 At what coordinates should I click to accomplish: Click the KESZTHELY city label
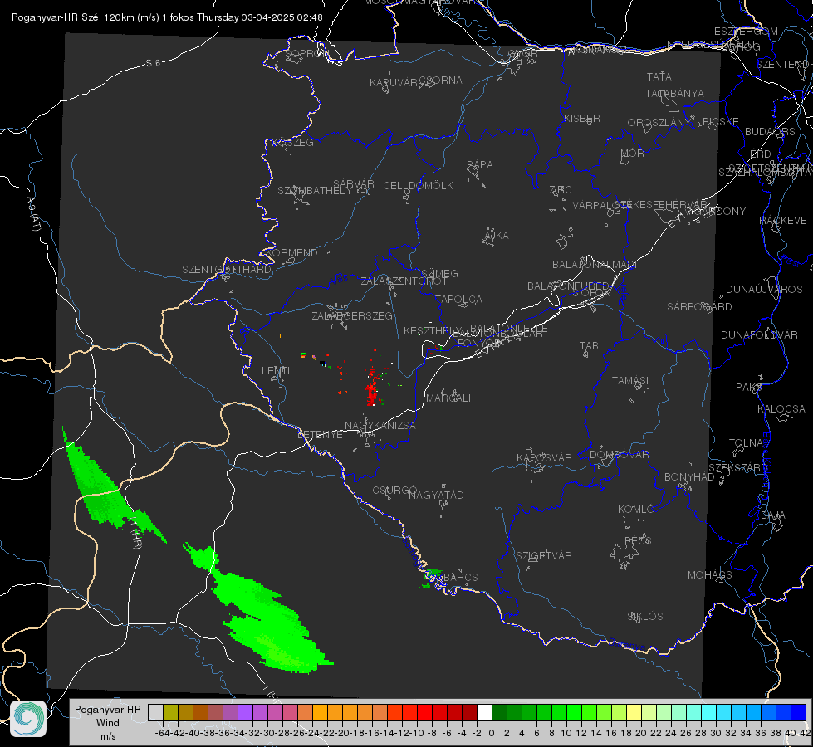pos(432,330)
